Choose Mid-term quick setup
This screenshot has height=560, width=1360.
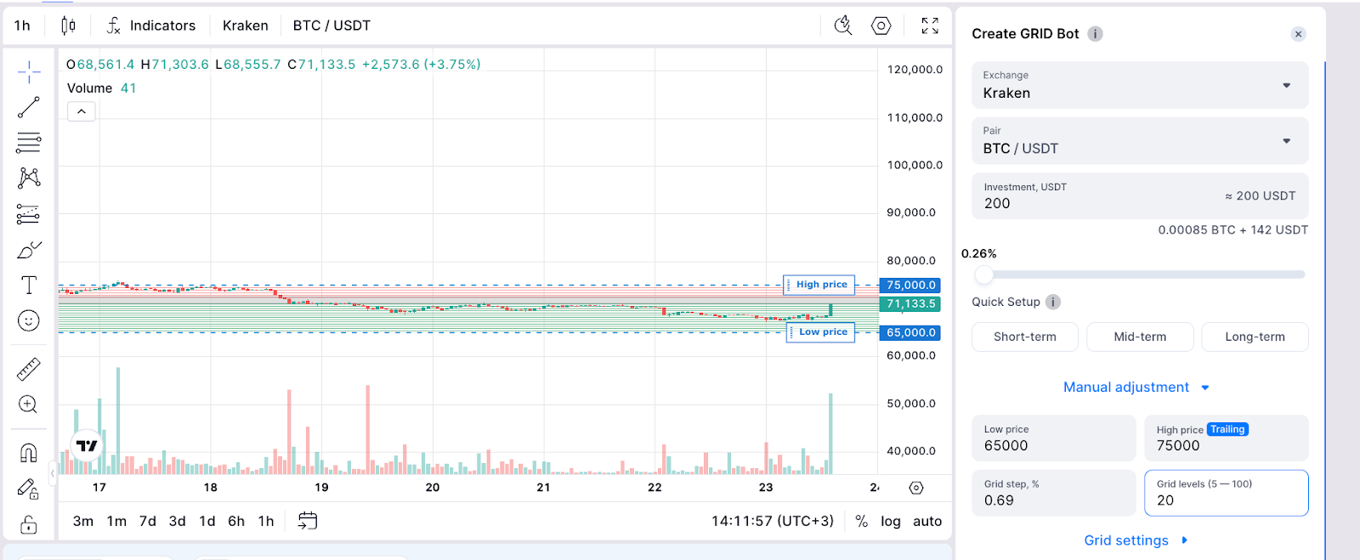pos(1140,337)
